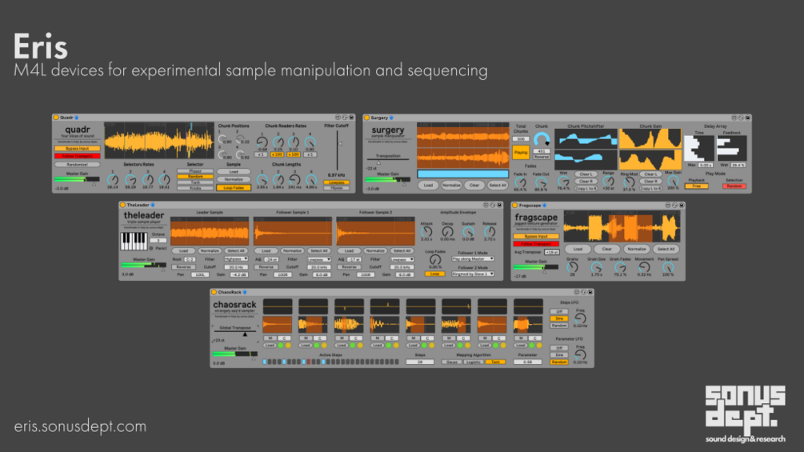
Task: Open Follower Sample 1 Filter dropdown
Action: (x=319, y=259)
